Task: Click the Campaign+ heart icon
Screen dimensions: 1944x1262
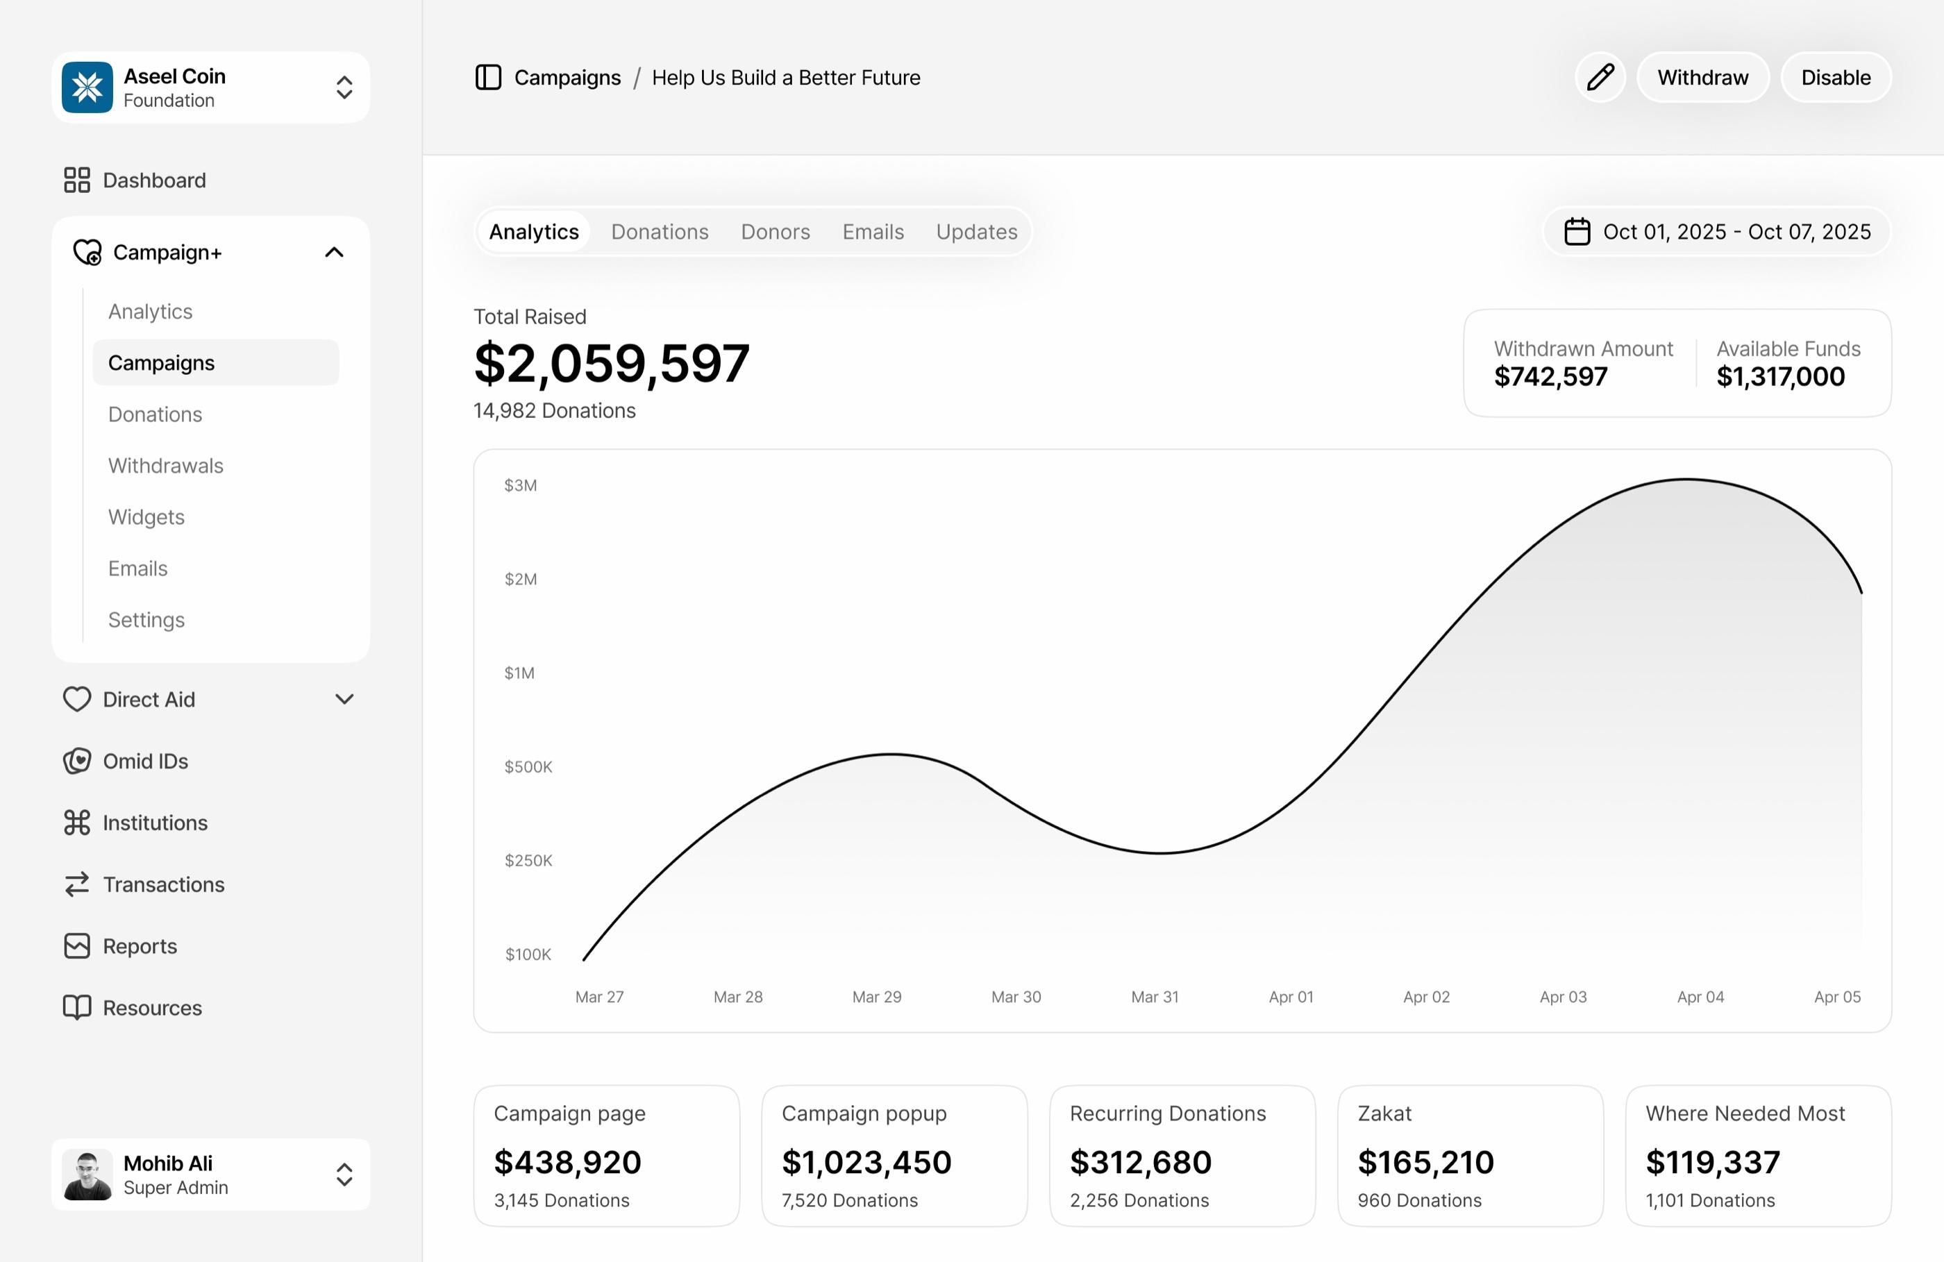Action: click(87, 253)
